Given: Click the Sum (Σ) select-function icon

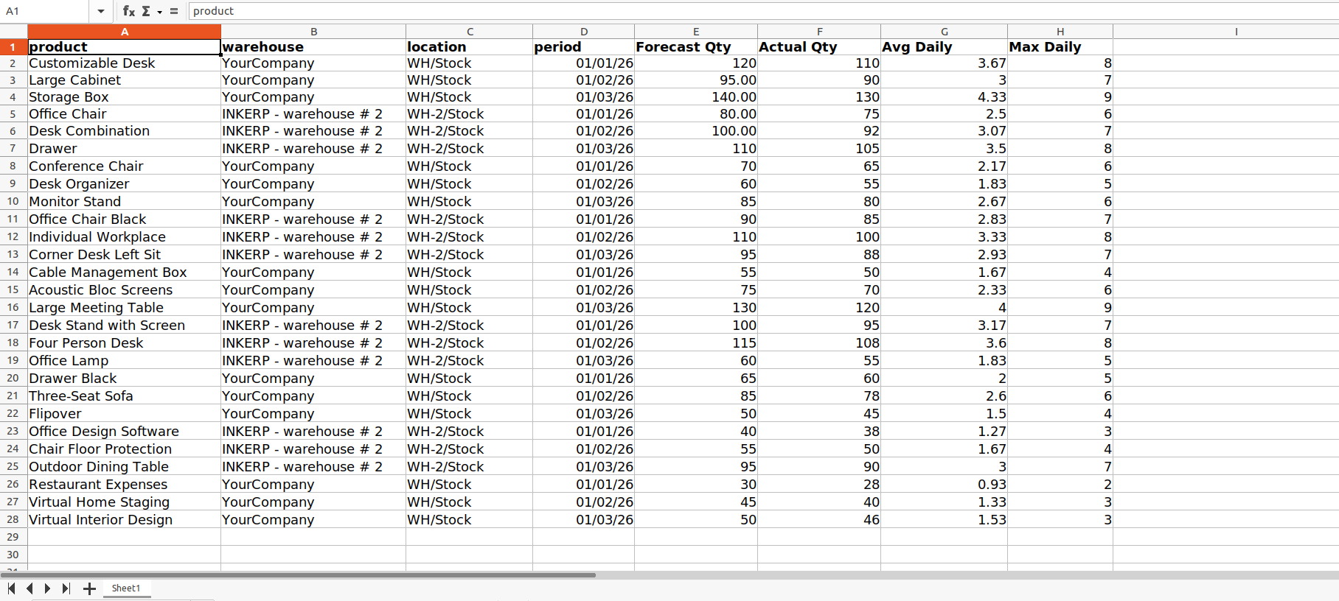Looking at the screenshot, I should 146,11.
